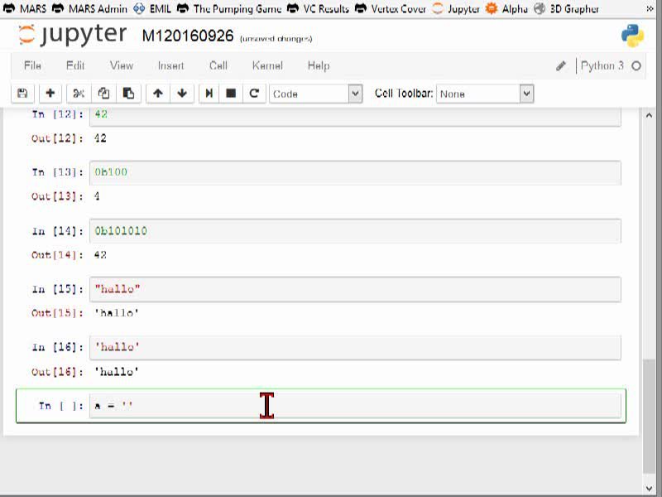Image resolution: width=662 pixels, height=497 pixels.
Task: Show more bookmarks chevron
Action: pos(650,8)
